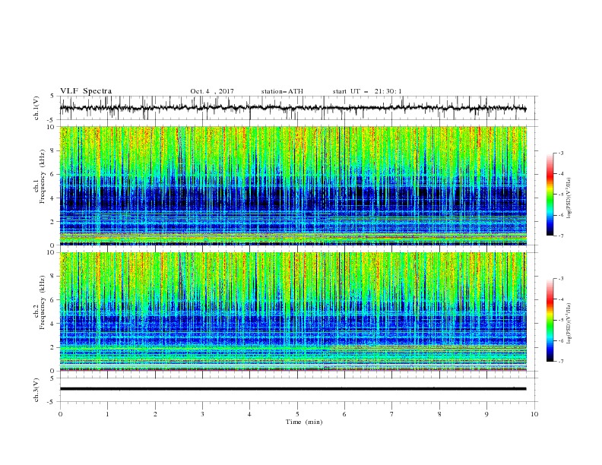The height and width of the screenshot is (465, 602).
Task: Click the time axis tick label "0"
Action: [60, 414]
